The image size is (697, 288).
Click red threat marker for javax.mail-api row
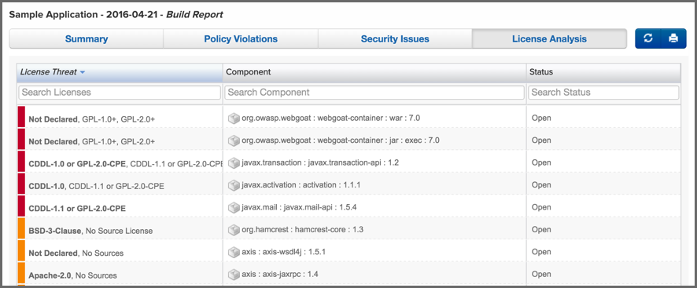21,206
